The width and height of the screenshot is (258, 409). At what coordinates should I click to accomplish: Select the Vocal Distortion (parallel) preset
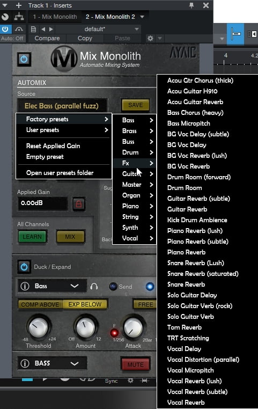tap(203, 360)
